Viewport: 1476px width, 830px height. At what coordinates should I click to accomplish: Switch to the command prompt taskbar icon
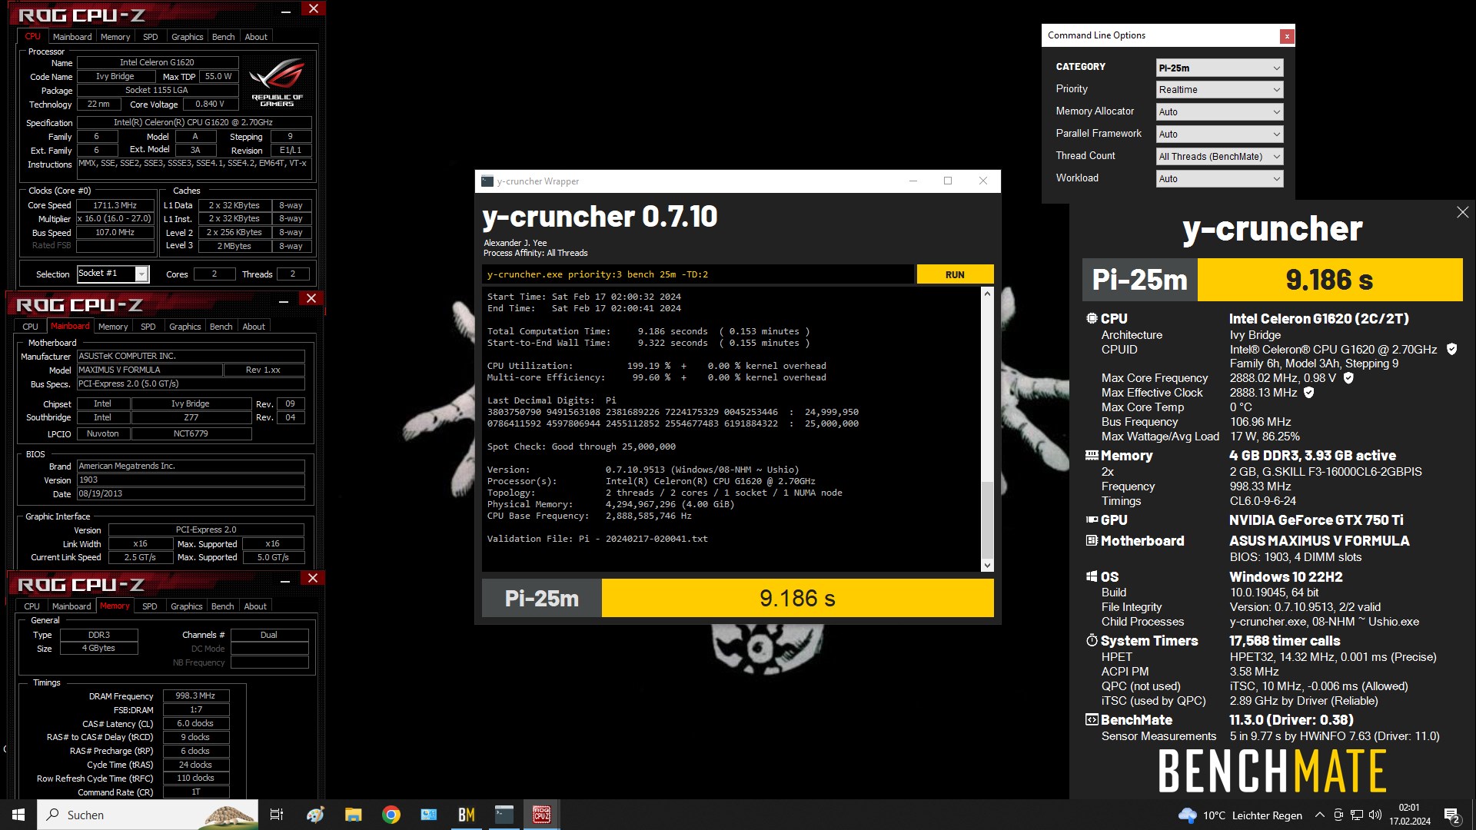(504, 815)
